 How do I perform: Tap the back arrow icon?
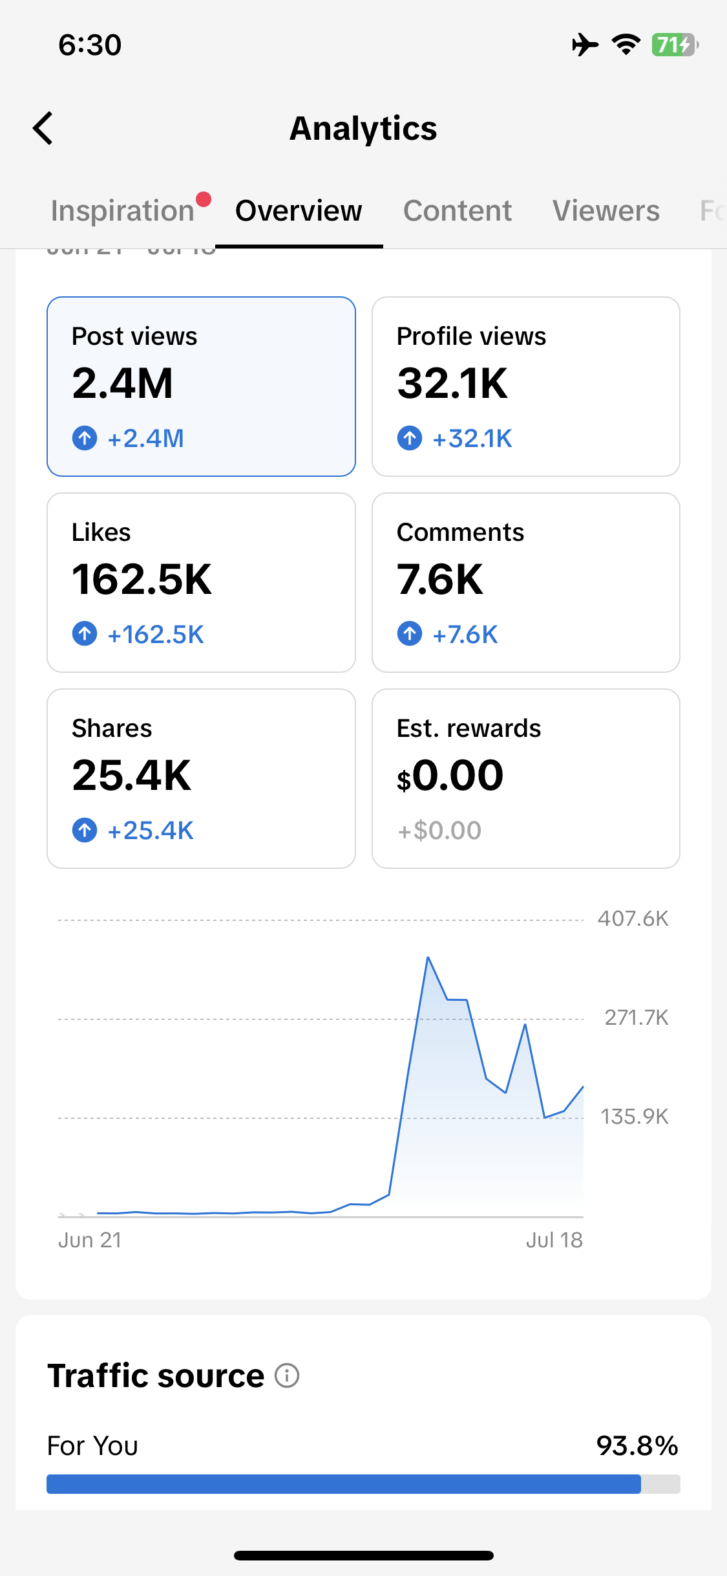(43, 128)
